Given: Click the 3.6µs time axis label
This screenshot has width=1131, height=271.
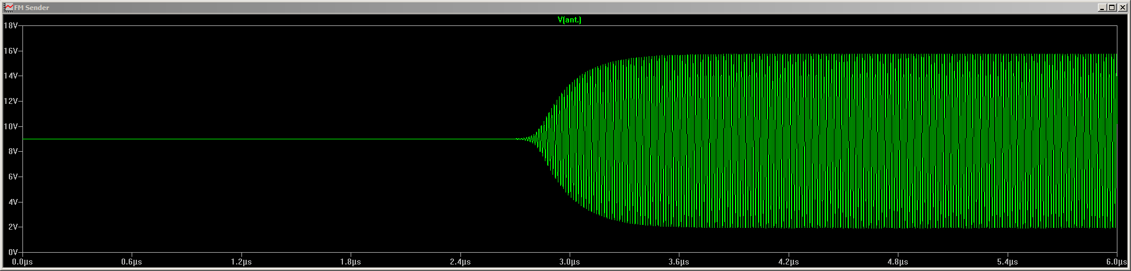Looking at the screenshot, I should pyautogui.click(x=679, y=262).
